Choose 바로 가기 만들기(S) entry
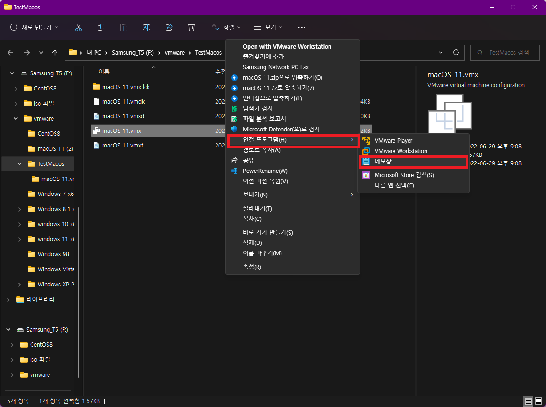The image size is (546, 407). pyautogui.click(x=292, y=232)
